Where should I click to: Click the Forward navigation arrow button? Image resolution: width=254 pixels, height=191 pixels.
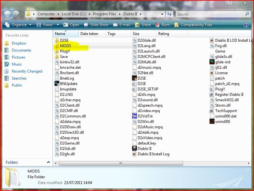coord(16,14)
